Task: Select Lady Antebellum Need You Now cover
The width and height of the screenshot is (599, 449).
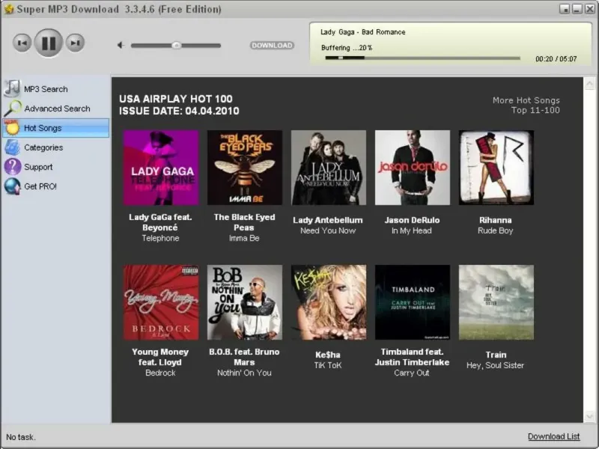Action: pos(329,168)
